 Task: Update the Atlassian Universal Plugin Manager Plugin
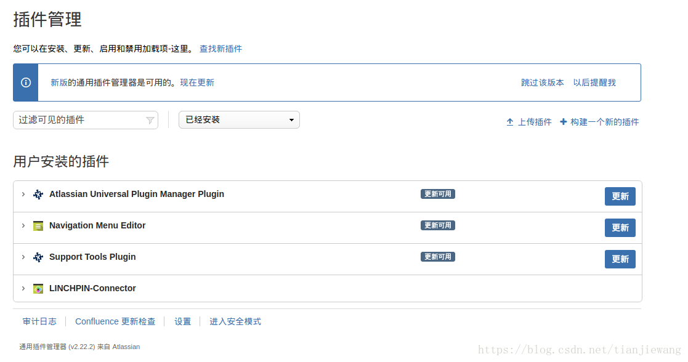point(620,196)
